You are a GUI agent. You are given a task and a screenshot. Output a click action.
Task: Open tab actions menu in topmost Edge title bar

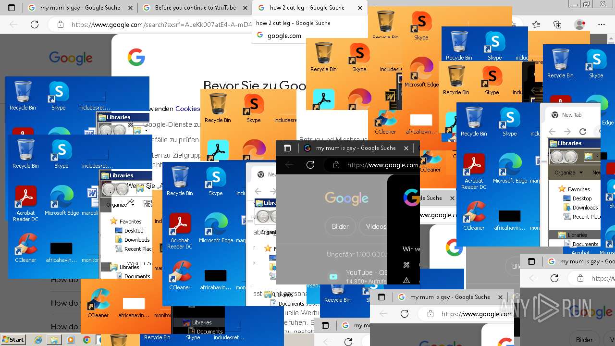[x=12, y=8]
